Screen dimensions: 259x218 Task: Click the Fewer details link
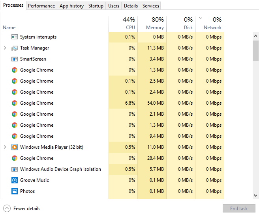point(27,209)
